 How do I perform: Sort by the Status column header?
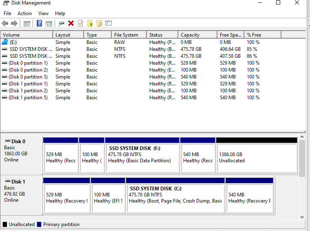(162, 35)
